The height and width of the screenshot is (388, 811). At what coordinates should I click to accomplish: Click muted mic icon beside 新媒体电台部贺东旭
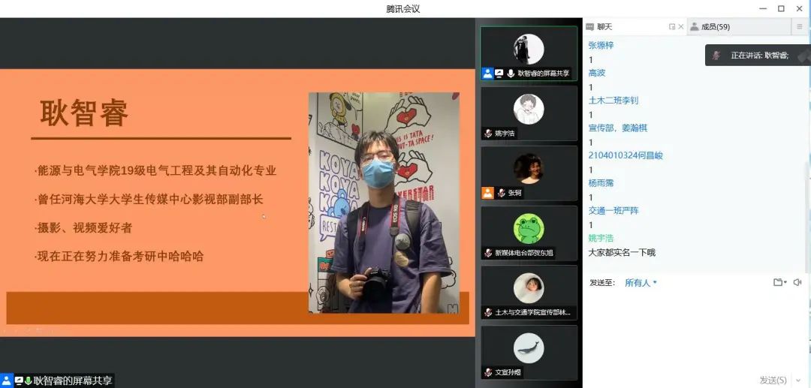click(488, 253)
